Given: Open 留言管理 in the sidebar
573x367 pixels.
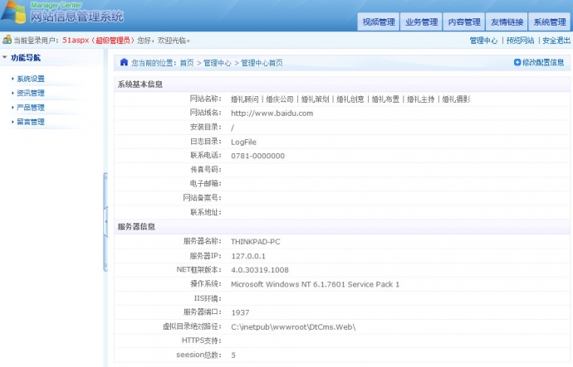Looking at the screenshot, I should point(31,122).
